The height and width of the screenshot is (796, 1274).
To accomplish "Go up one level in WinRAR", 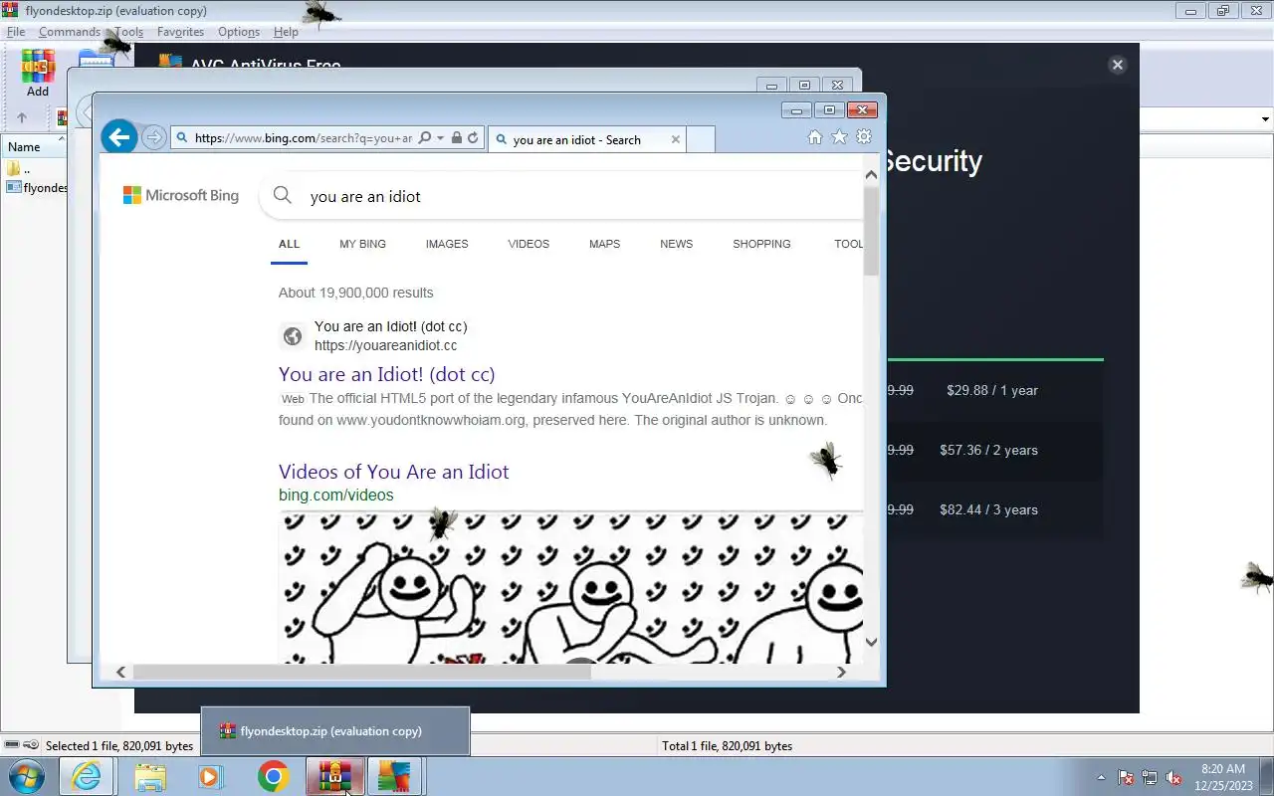I will coord(22,117).
